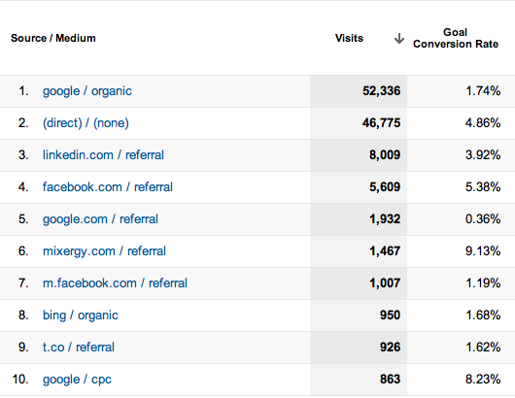Sort by Goal Conversion Rate header
The height and width of the screenshot is (398, 515).
(456, 38)
